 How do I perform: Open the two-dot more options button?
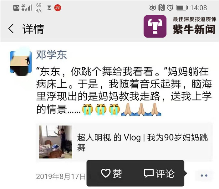(x=204, y=175)
